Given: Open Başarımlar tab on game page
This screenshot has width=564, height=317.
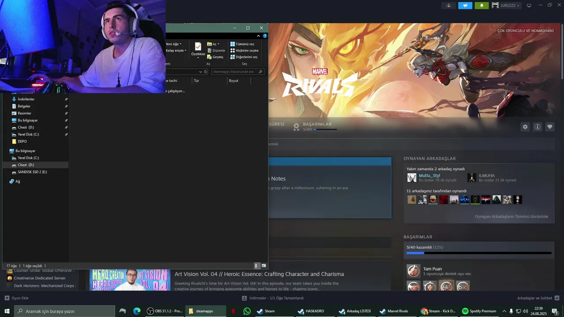Looking at the screenshot, I should coord(317,124).
